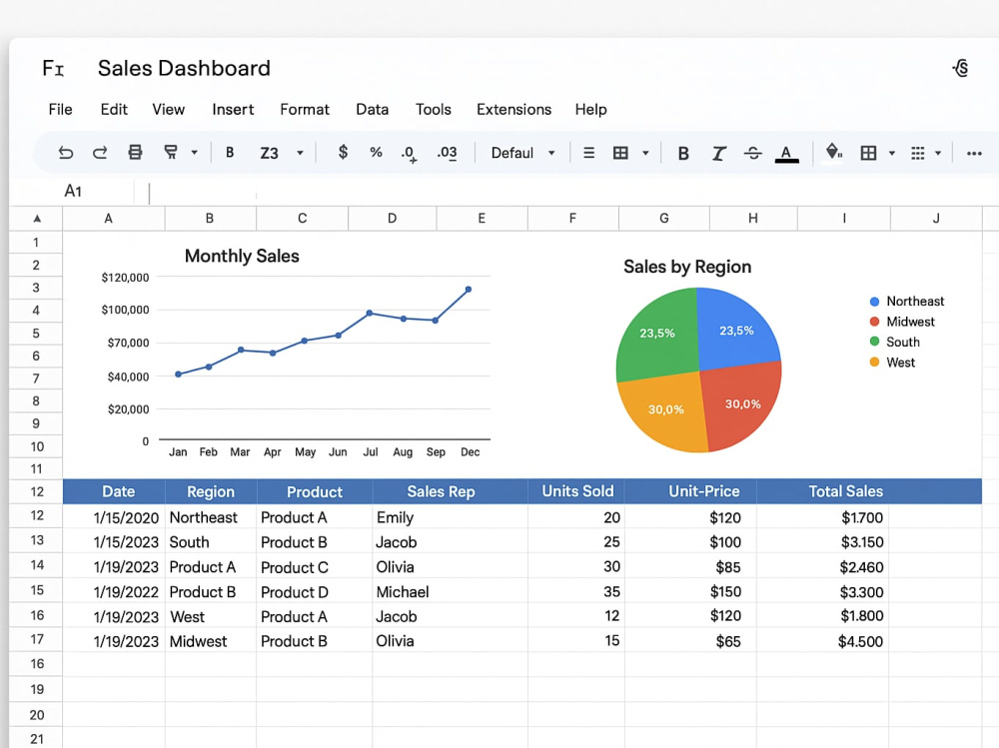Open the text color A icon
Screen dimensions: 999x748
pyautogui.click(x=787, y=154)
